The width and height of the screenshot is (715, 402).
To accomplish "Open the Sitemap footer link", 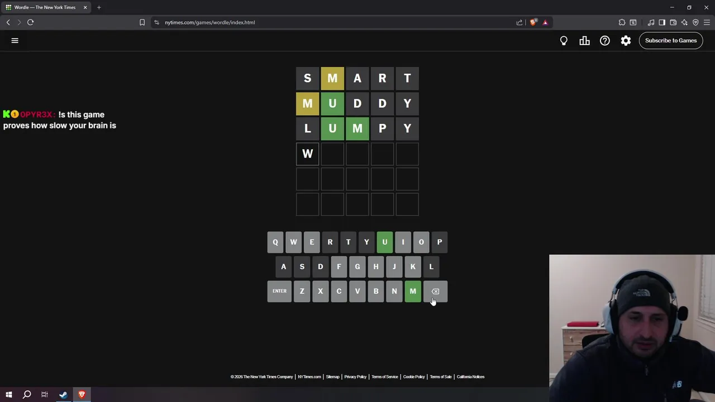I will [x=333, y=377].
